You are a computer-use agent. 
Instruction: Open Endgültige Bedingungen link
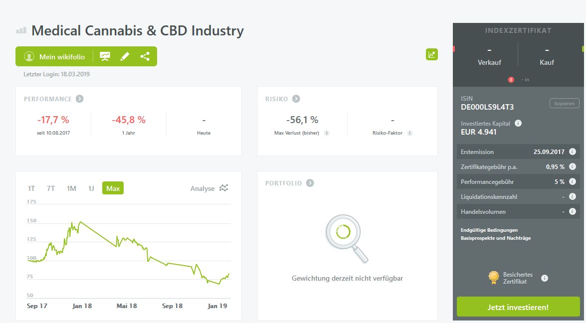click(x=489, y=230)
